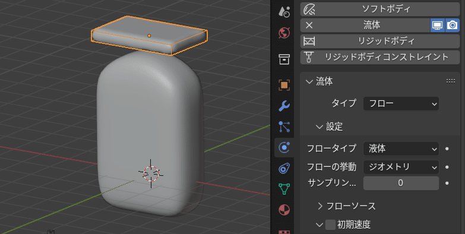Viewport: 465px width, 234px height.
Task: Remove fluid physics with the X button
Action: tap(309, 25)
